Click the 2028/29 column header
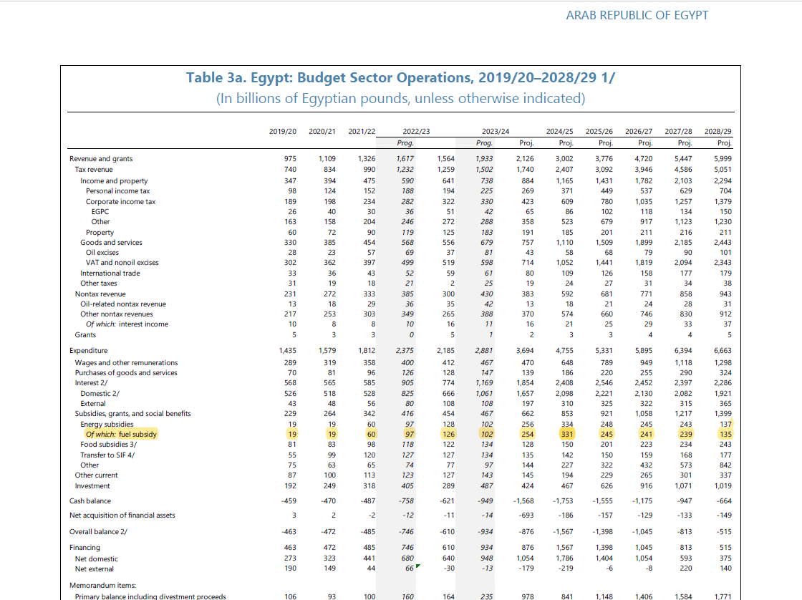Viewport: 802px width, 600px height. tap(718, 132)
